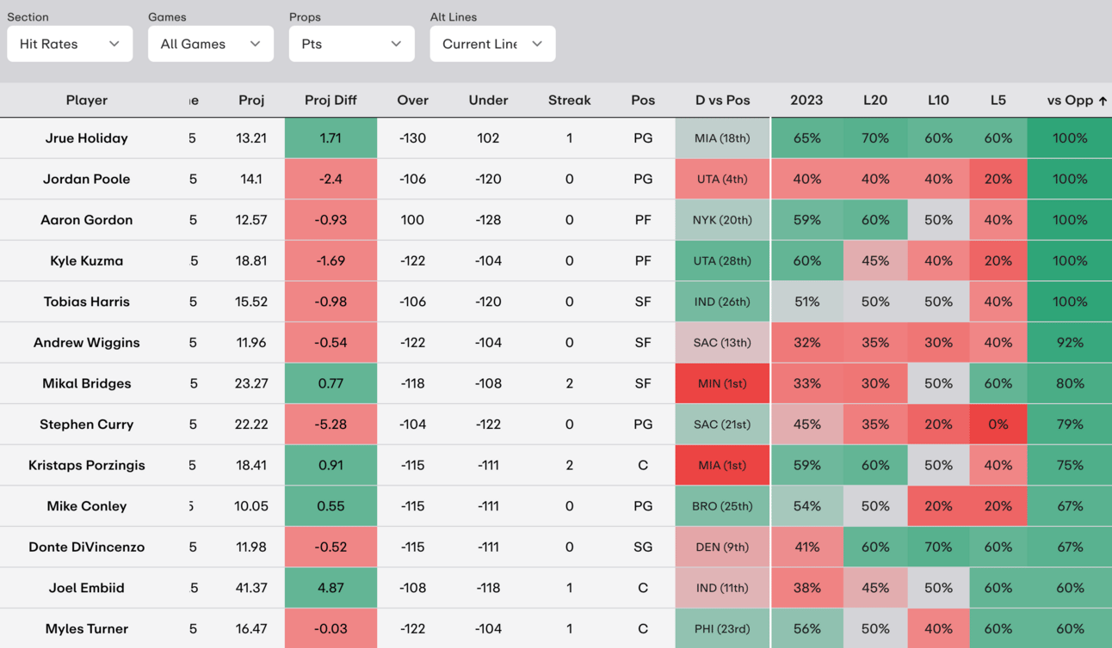Select player Tobias Harris
This screenshot has width=1112, height=648.
point(87,302)
